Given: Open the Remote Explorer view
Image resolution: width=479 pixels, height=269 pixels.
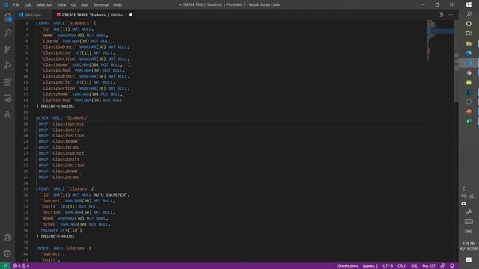Looking at the screenshot, I should click(7, 98).
